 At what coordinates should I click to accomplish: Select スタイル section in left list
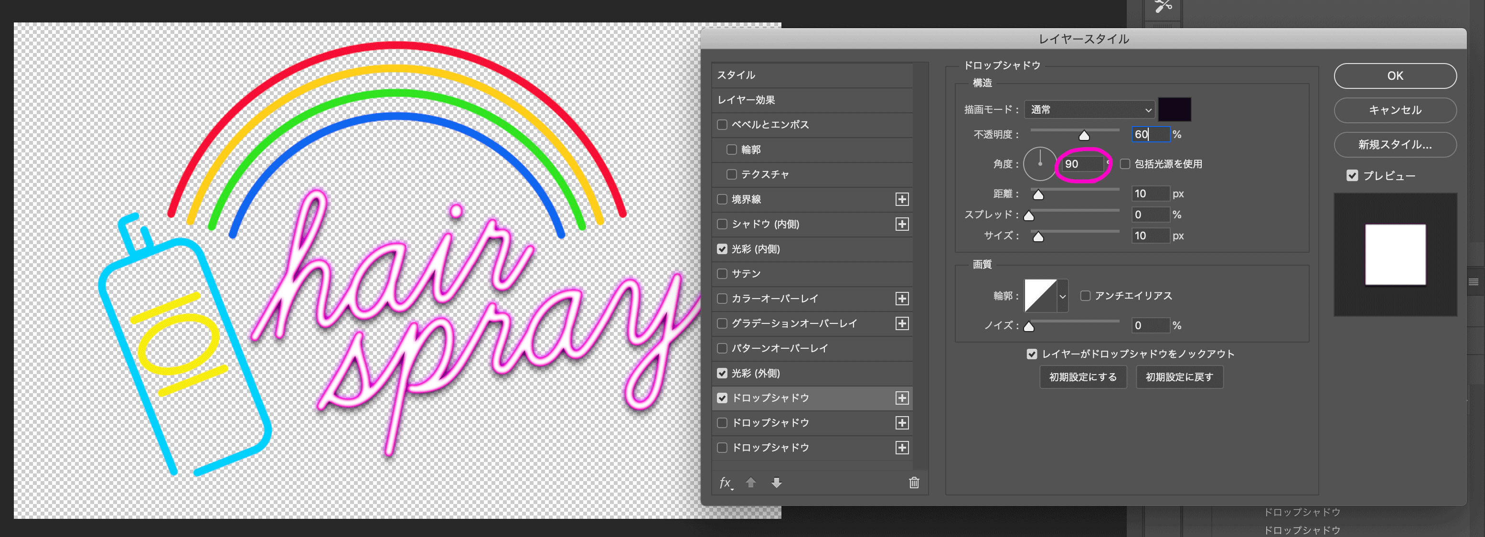(812, 75)
